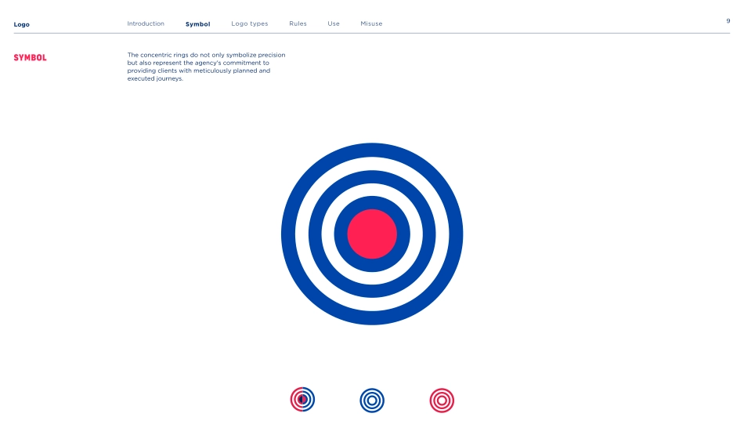Viewport: 744px width, 435px height.
Task: Open the Introduction section tab
Action: click(146, 24)
